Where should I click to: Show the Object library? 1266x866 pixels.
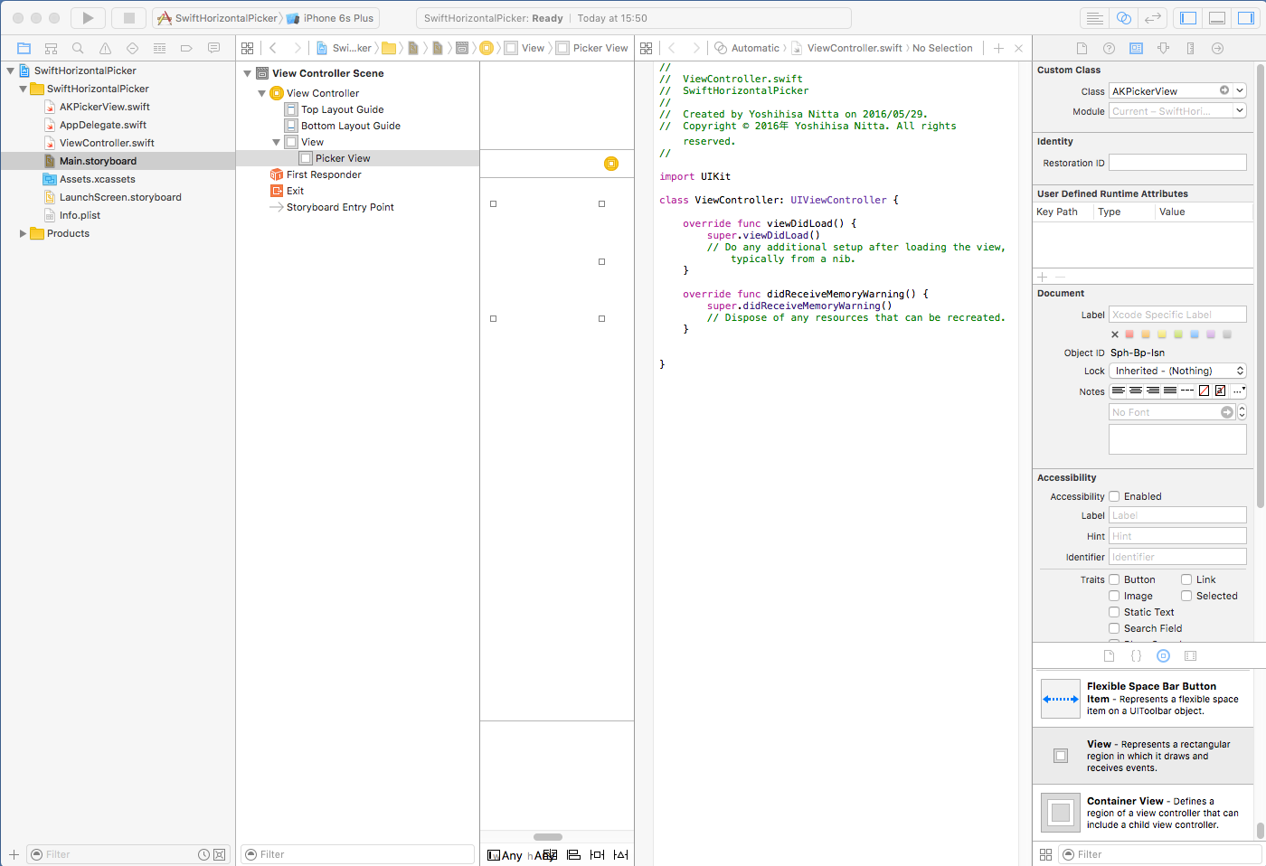[x=1163, y=655]
